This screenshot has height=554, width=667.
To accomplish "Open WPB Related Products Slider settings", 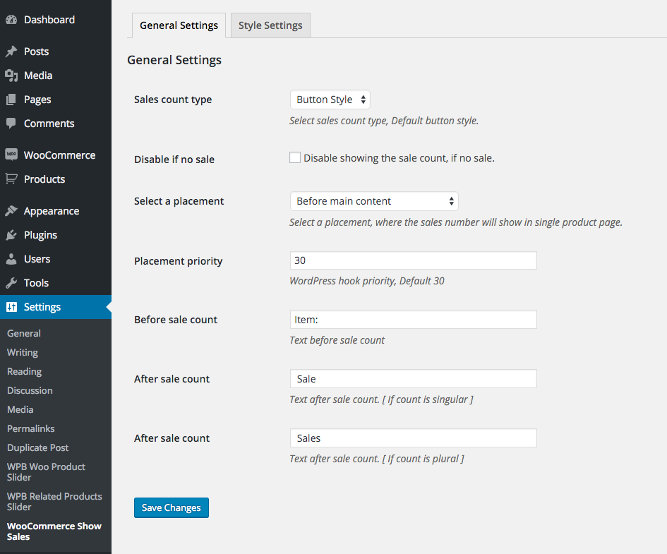I will 54,502.
